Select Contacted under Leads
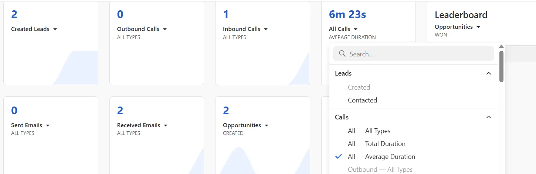This screenshot has height=174, width=536. (362, 100)
